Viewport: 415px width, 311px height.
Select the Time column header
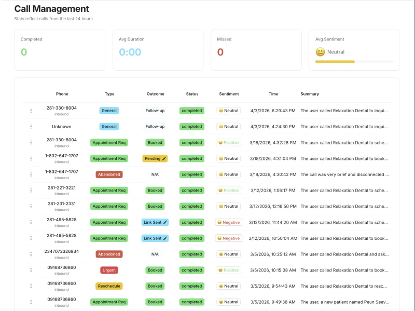[x=273, y=94]
